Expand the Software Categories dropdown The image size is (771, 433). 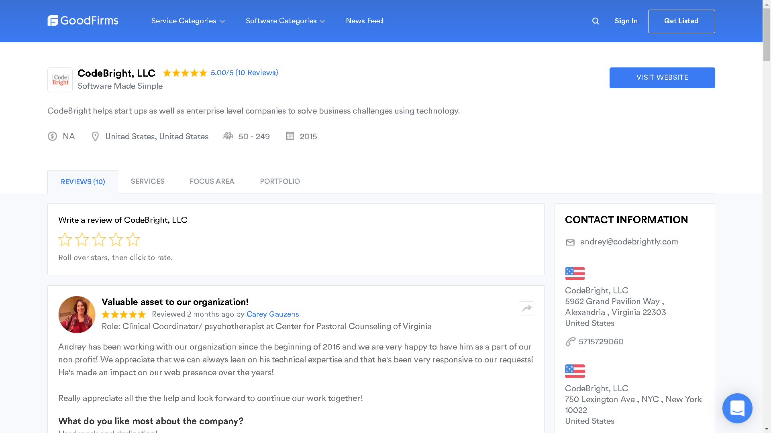point(285,21)
